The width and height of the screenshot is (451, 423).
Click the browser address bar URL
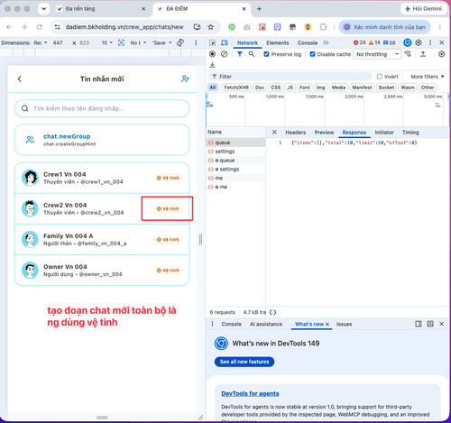[x=124, y=27]
